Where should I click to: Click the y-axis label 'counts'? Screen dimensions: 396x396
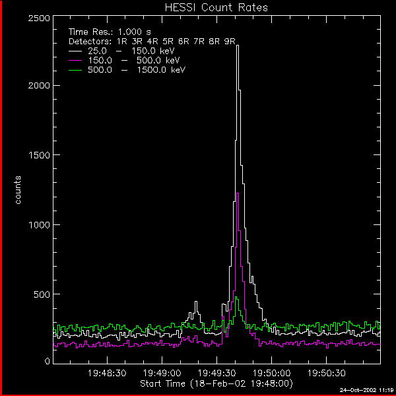click(18, 189)
